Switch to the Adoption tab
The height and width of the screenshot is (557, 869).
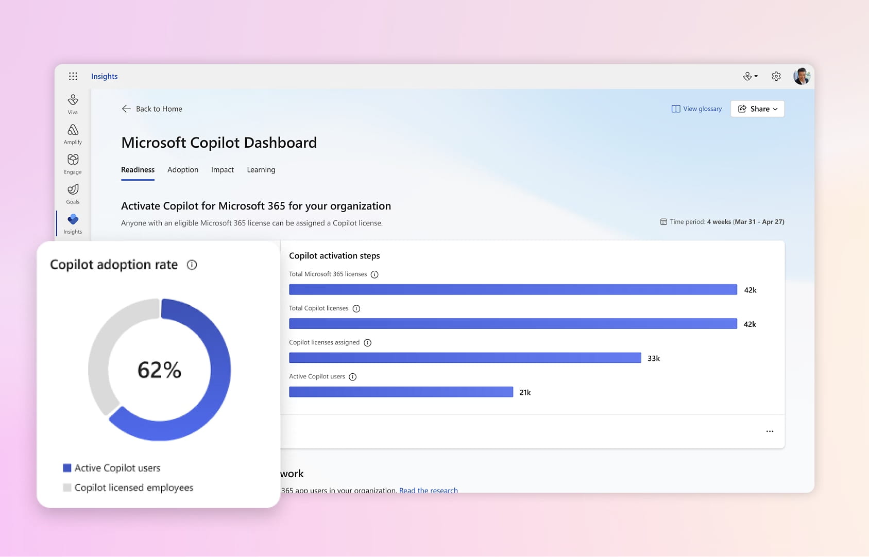tap(183, 170)
